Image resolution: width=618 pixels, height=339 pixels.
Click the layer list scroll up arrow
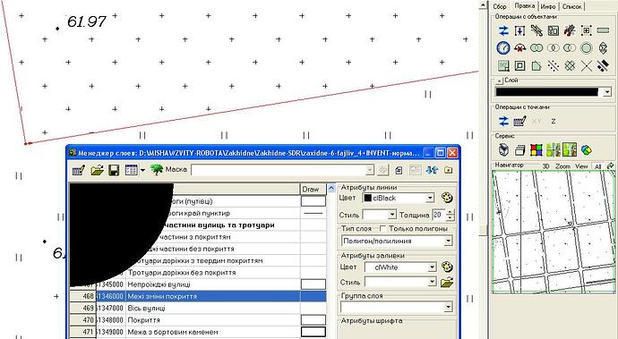point(331,188)
